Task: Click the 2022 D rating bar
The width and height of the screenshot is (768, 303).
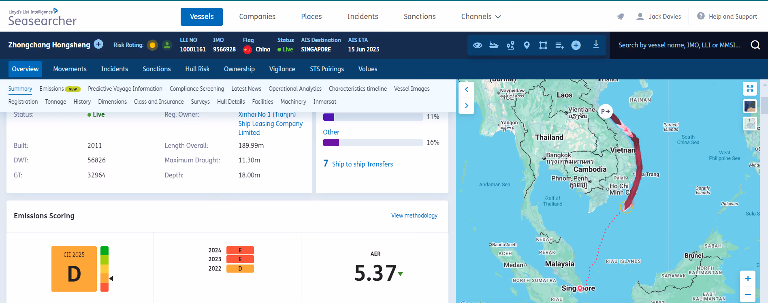Action: [240, 269]
